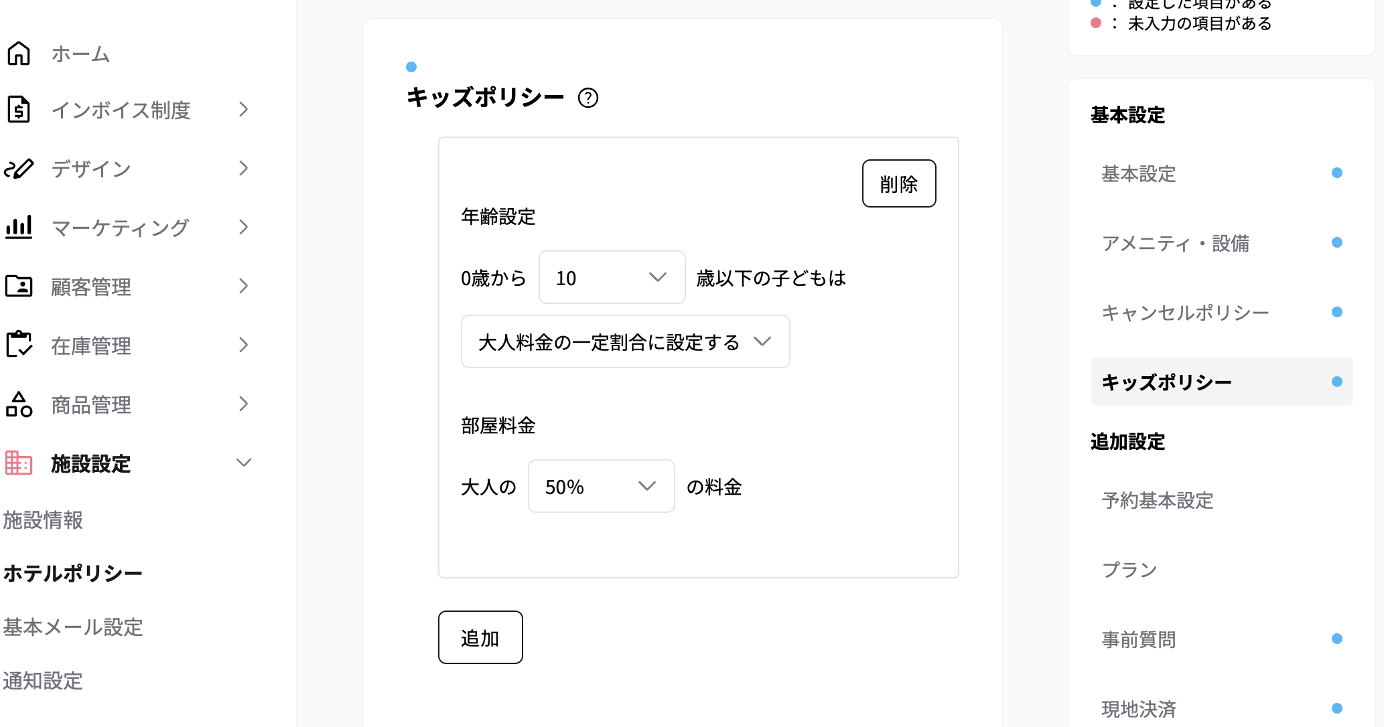1384x727 pixels.
Task: Expand the マーケティング submenu chevron
Action: pos(244,227)
